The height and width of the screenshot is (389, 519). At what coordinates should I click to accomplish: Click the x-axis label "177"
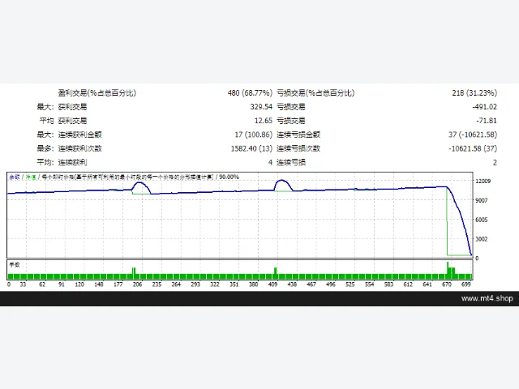(118, 284)
